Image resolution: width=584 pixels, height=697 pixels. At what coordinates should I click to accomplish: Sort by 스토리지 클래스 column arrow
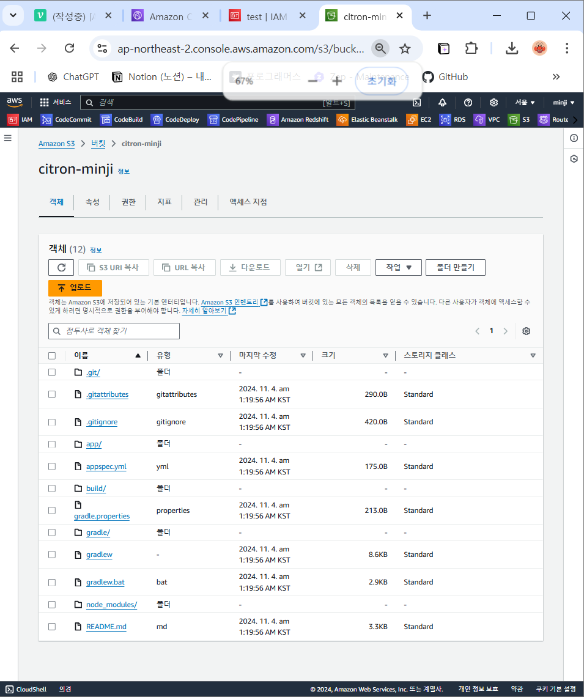point(533,356)
